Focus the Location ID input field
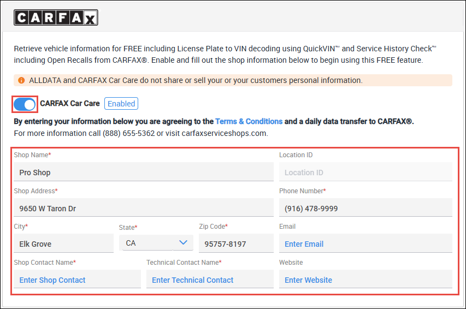 [365, 173]
